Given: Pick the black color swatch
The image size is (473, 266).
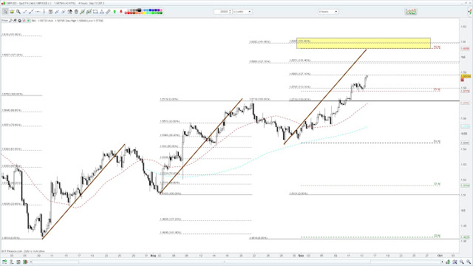Looking at the screenshot, I should [140, 10].
